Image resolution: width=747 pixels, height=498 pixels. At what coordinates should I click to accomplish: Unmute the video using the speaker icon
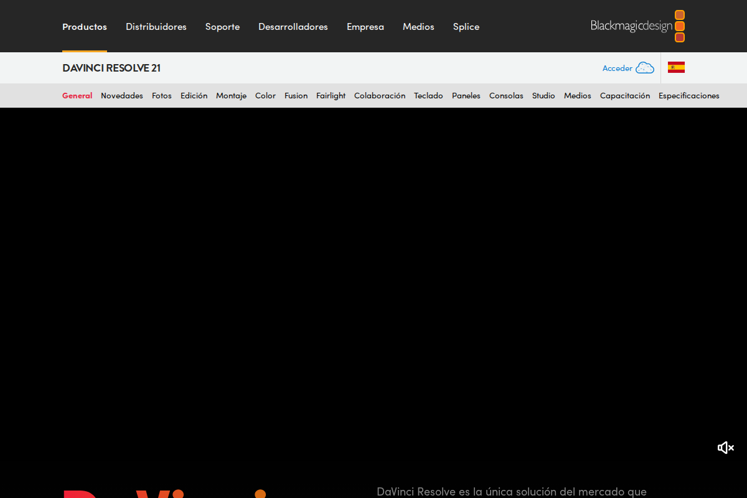pyautogui.click(x=726, y=448)
